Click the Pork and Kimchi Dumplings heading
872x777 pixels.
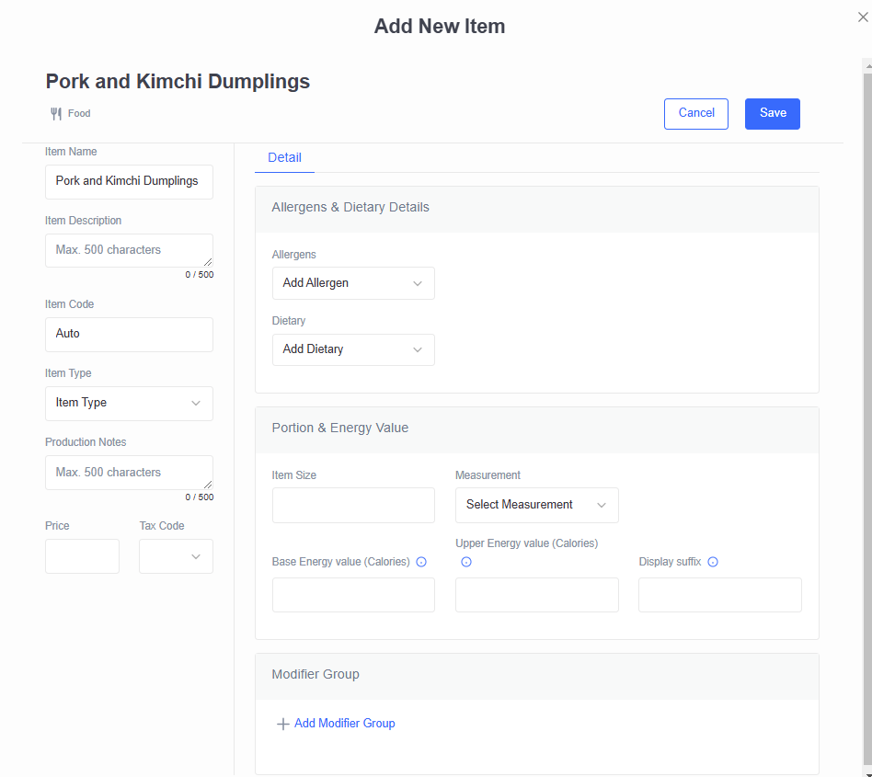178,82
